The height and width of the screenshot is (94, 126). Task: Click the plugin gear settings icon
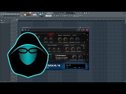[x=25, y=30]
